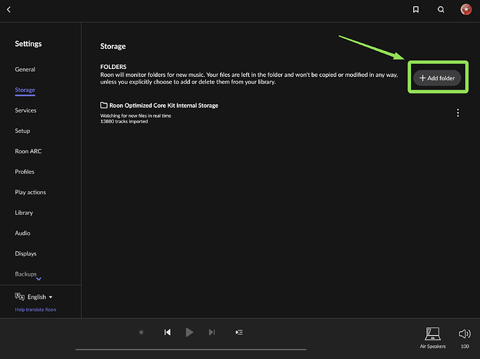Click the translation language icon
480x359 pixels.
tap(19, 297)
